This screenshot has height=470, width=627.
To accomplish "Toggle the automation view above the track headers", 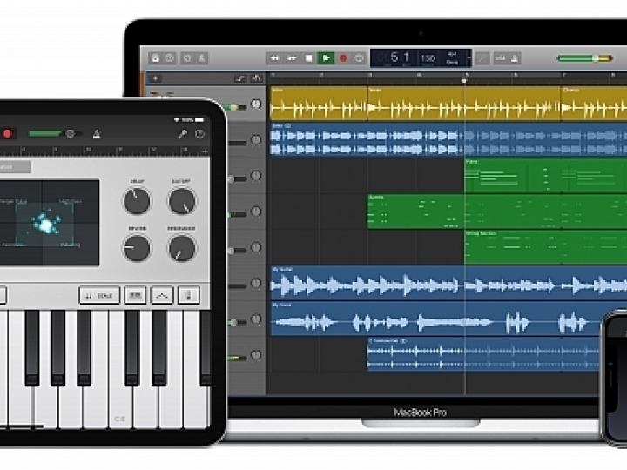I will pos(240,78).
